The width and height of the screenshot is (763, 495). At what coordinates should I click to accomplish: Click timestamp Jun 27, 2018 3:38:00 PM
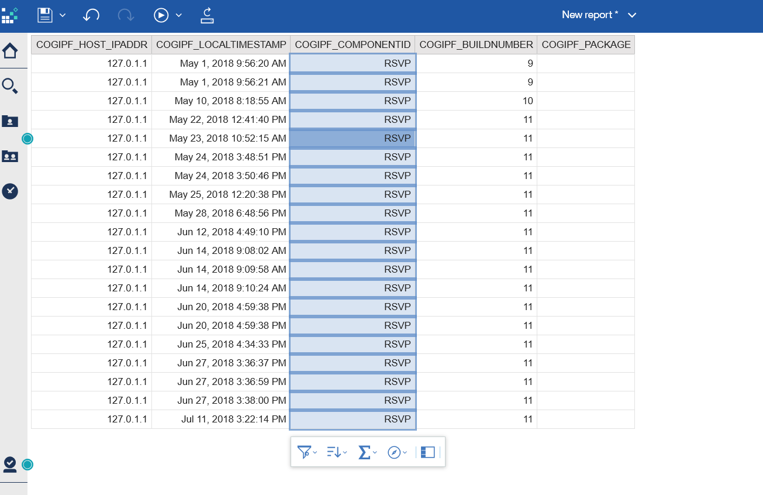coord(232,400)
